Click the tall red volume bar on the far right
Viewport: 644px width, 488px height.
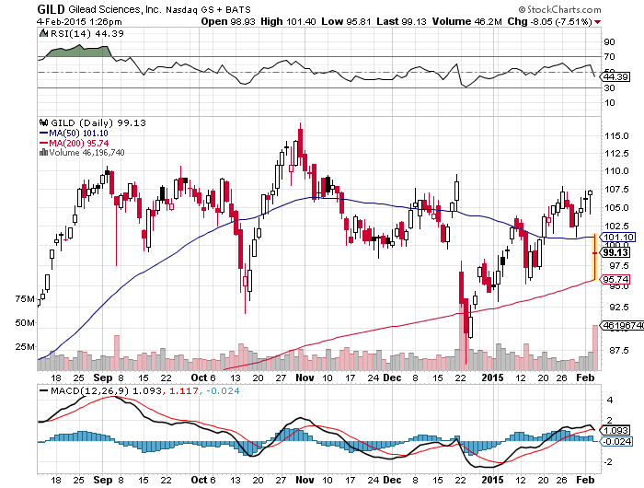[594, 348]
